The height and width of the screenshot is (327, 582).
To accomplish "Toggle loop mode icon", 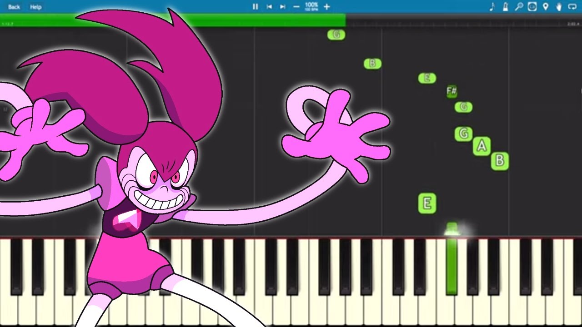I will point(572,7).
